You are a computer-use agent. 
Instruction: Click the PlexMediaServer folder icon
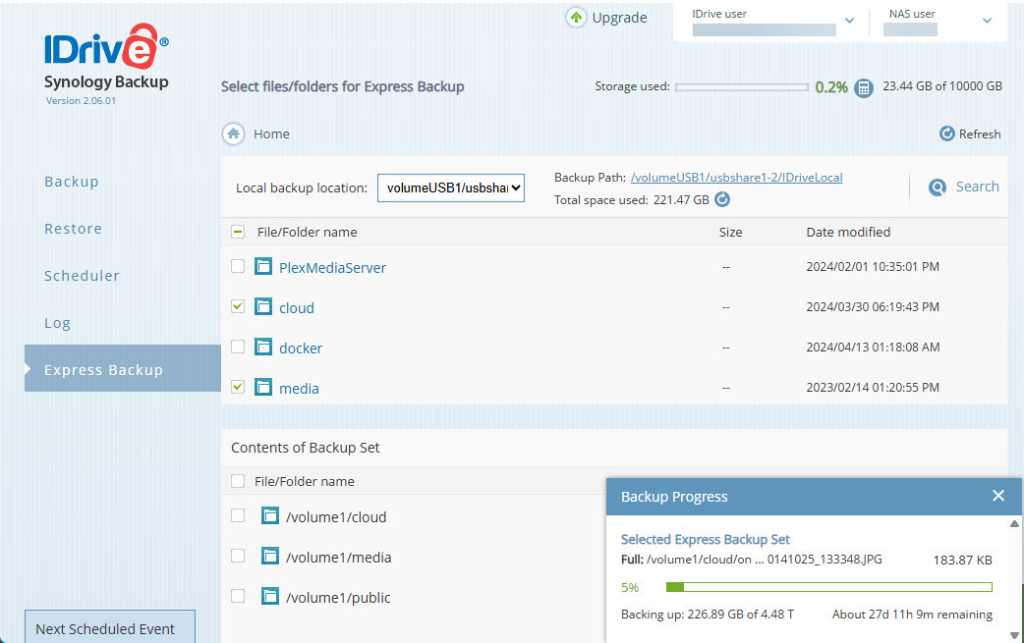[x=263, y=266]
